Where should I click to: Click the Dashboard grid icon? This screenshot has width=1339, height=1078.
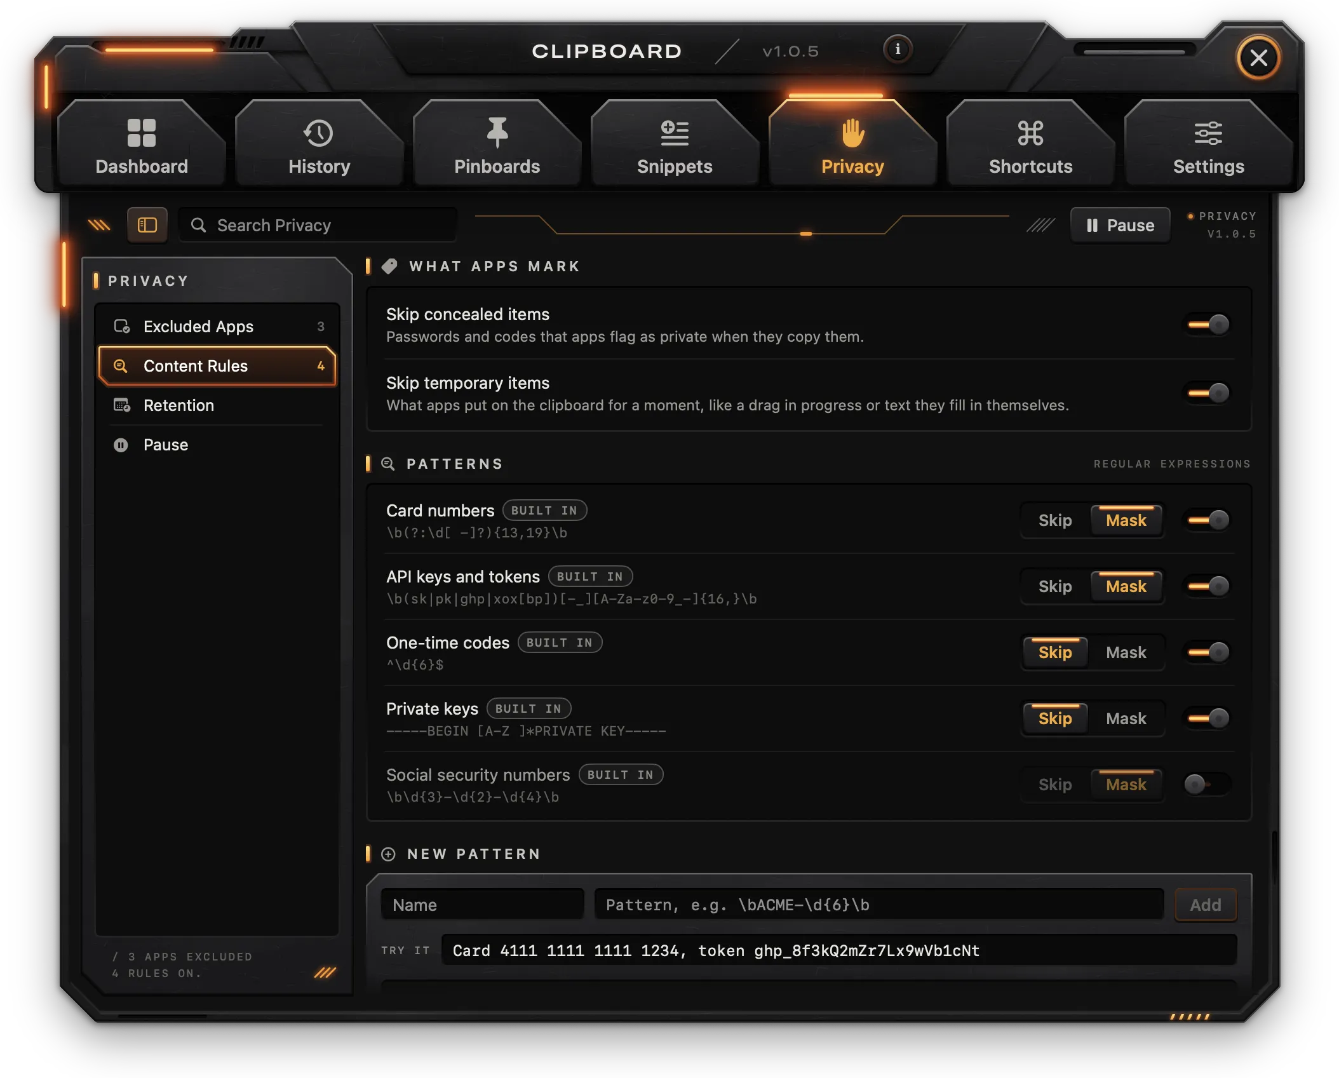141,133
